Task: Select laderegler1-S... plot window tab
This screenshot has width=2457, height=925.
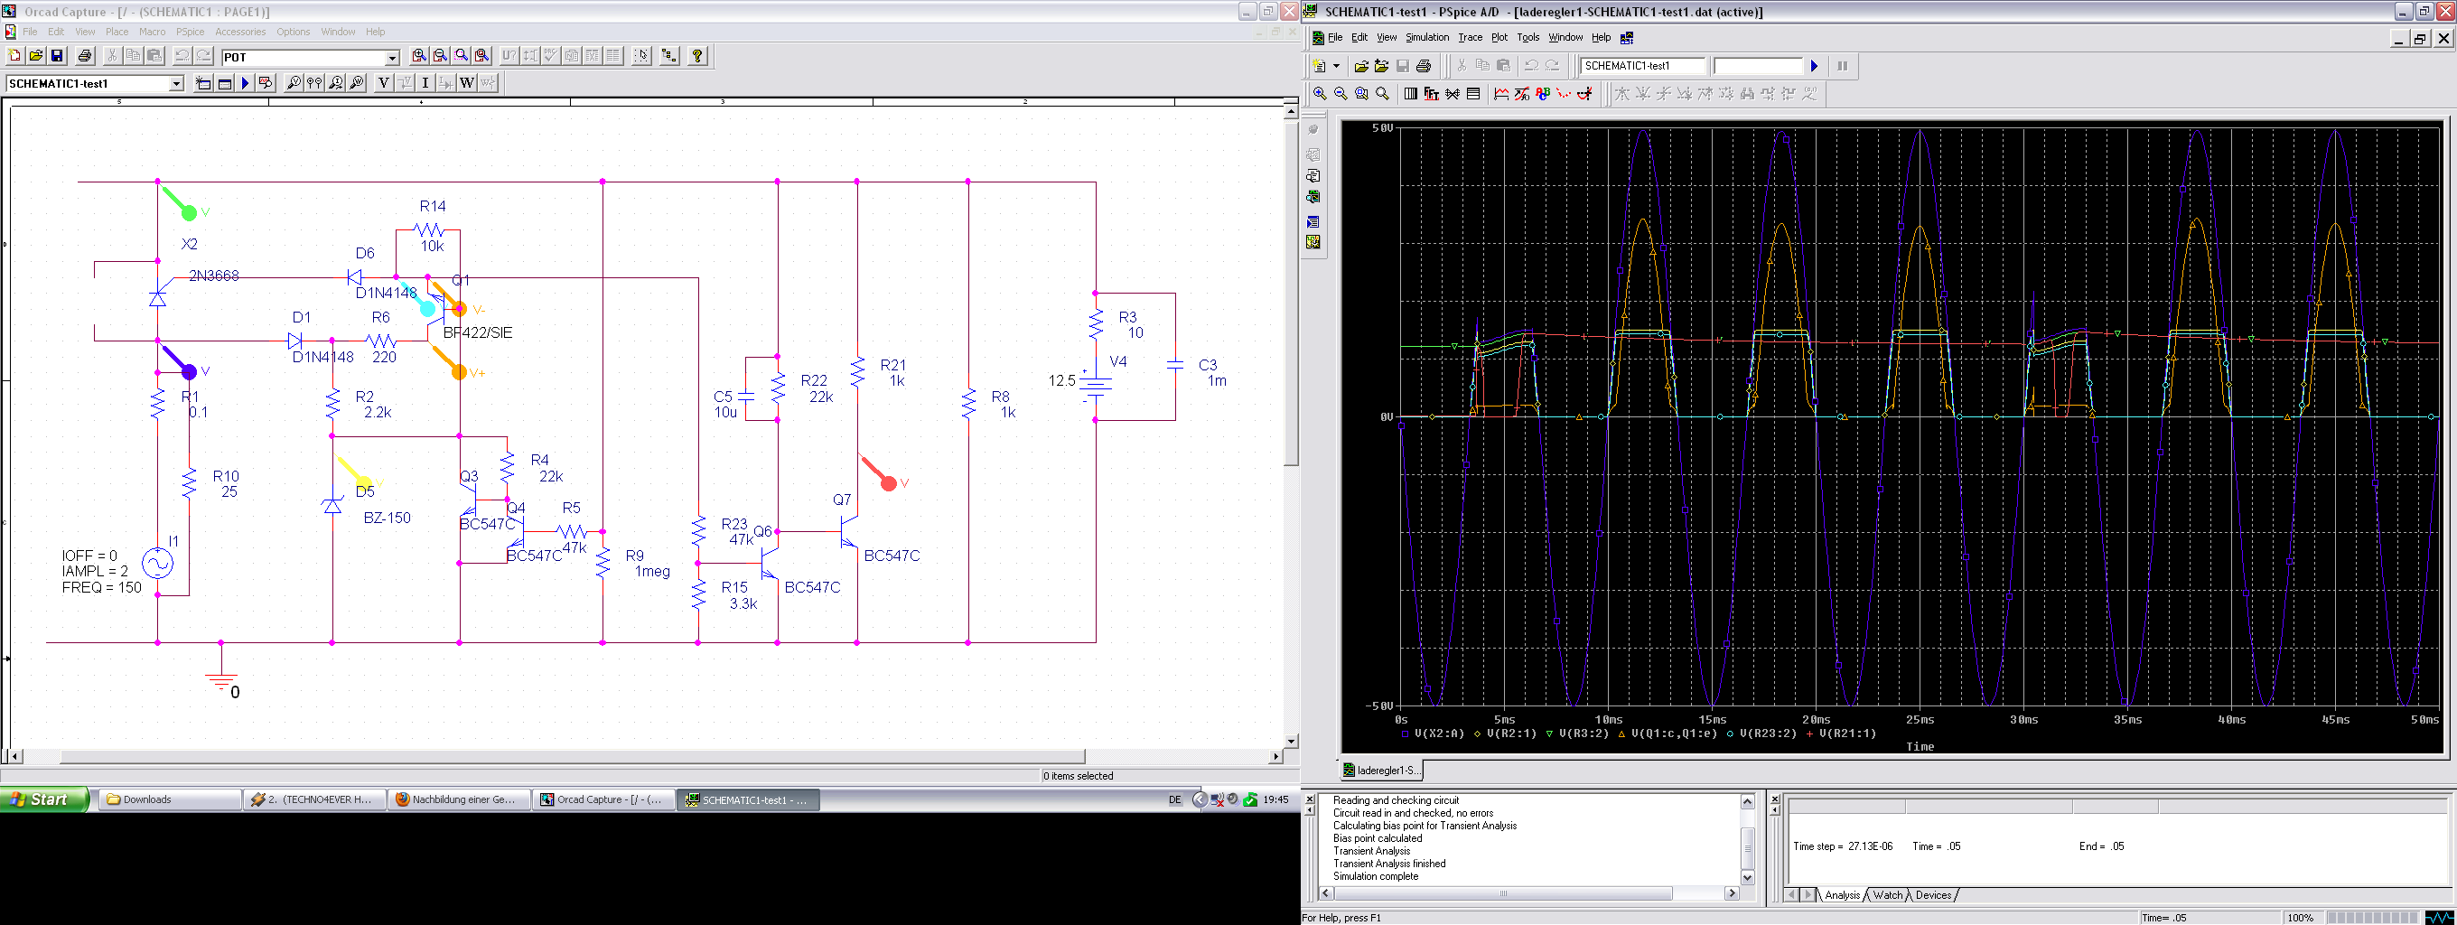Action: point(1381,770)
